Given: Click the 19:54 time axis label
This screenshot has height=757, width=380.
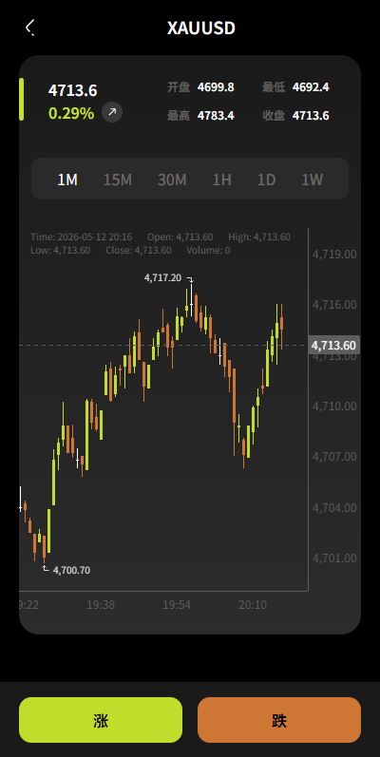Looking at the screenshot, I should coord(177,605).
